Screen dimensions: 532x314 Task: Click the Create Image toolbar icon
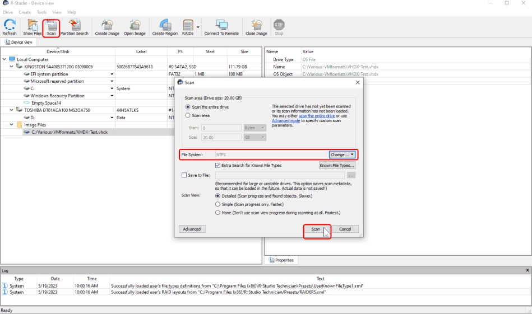pos(107,25)
